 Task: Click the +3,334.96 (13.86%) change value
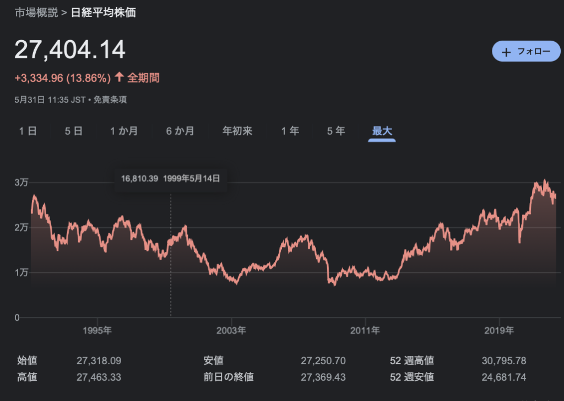(x=63, y=78)
